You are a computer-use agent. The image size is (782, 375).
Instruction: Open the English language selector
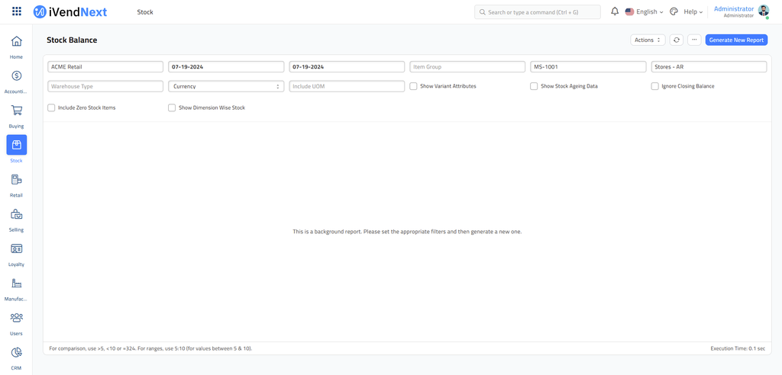coord(645,12)
